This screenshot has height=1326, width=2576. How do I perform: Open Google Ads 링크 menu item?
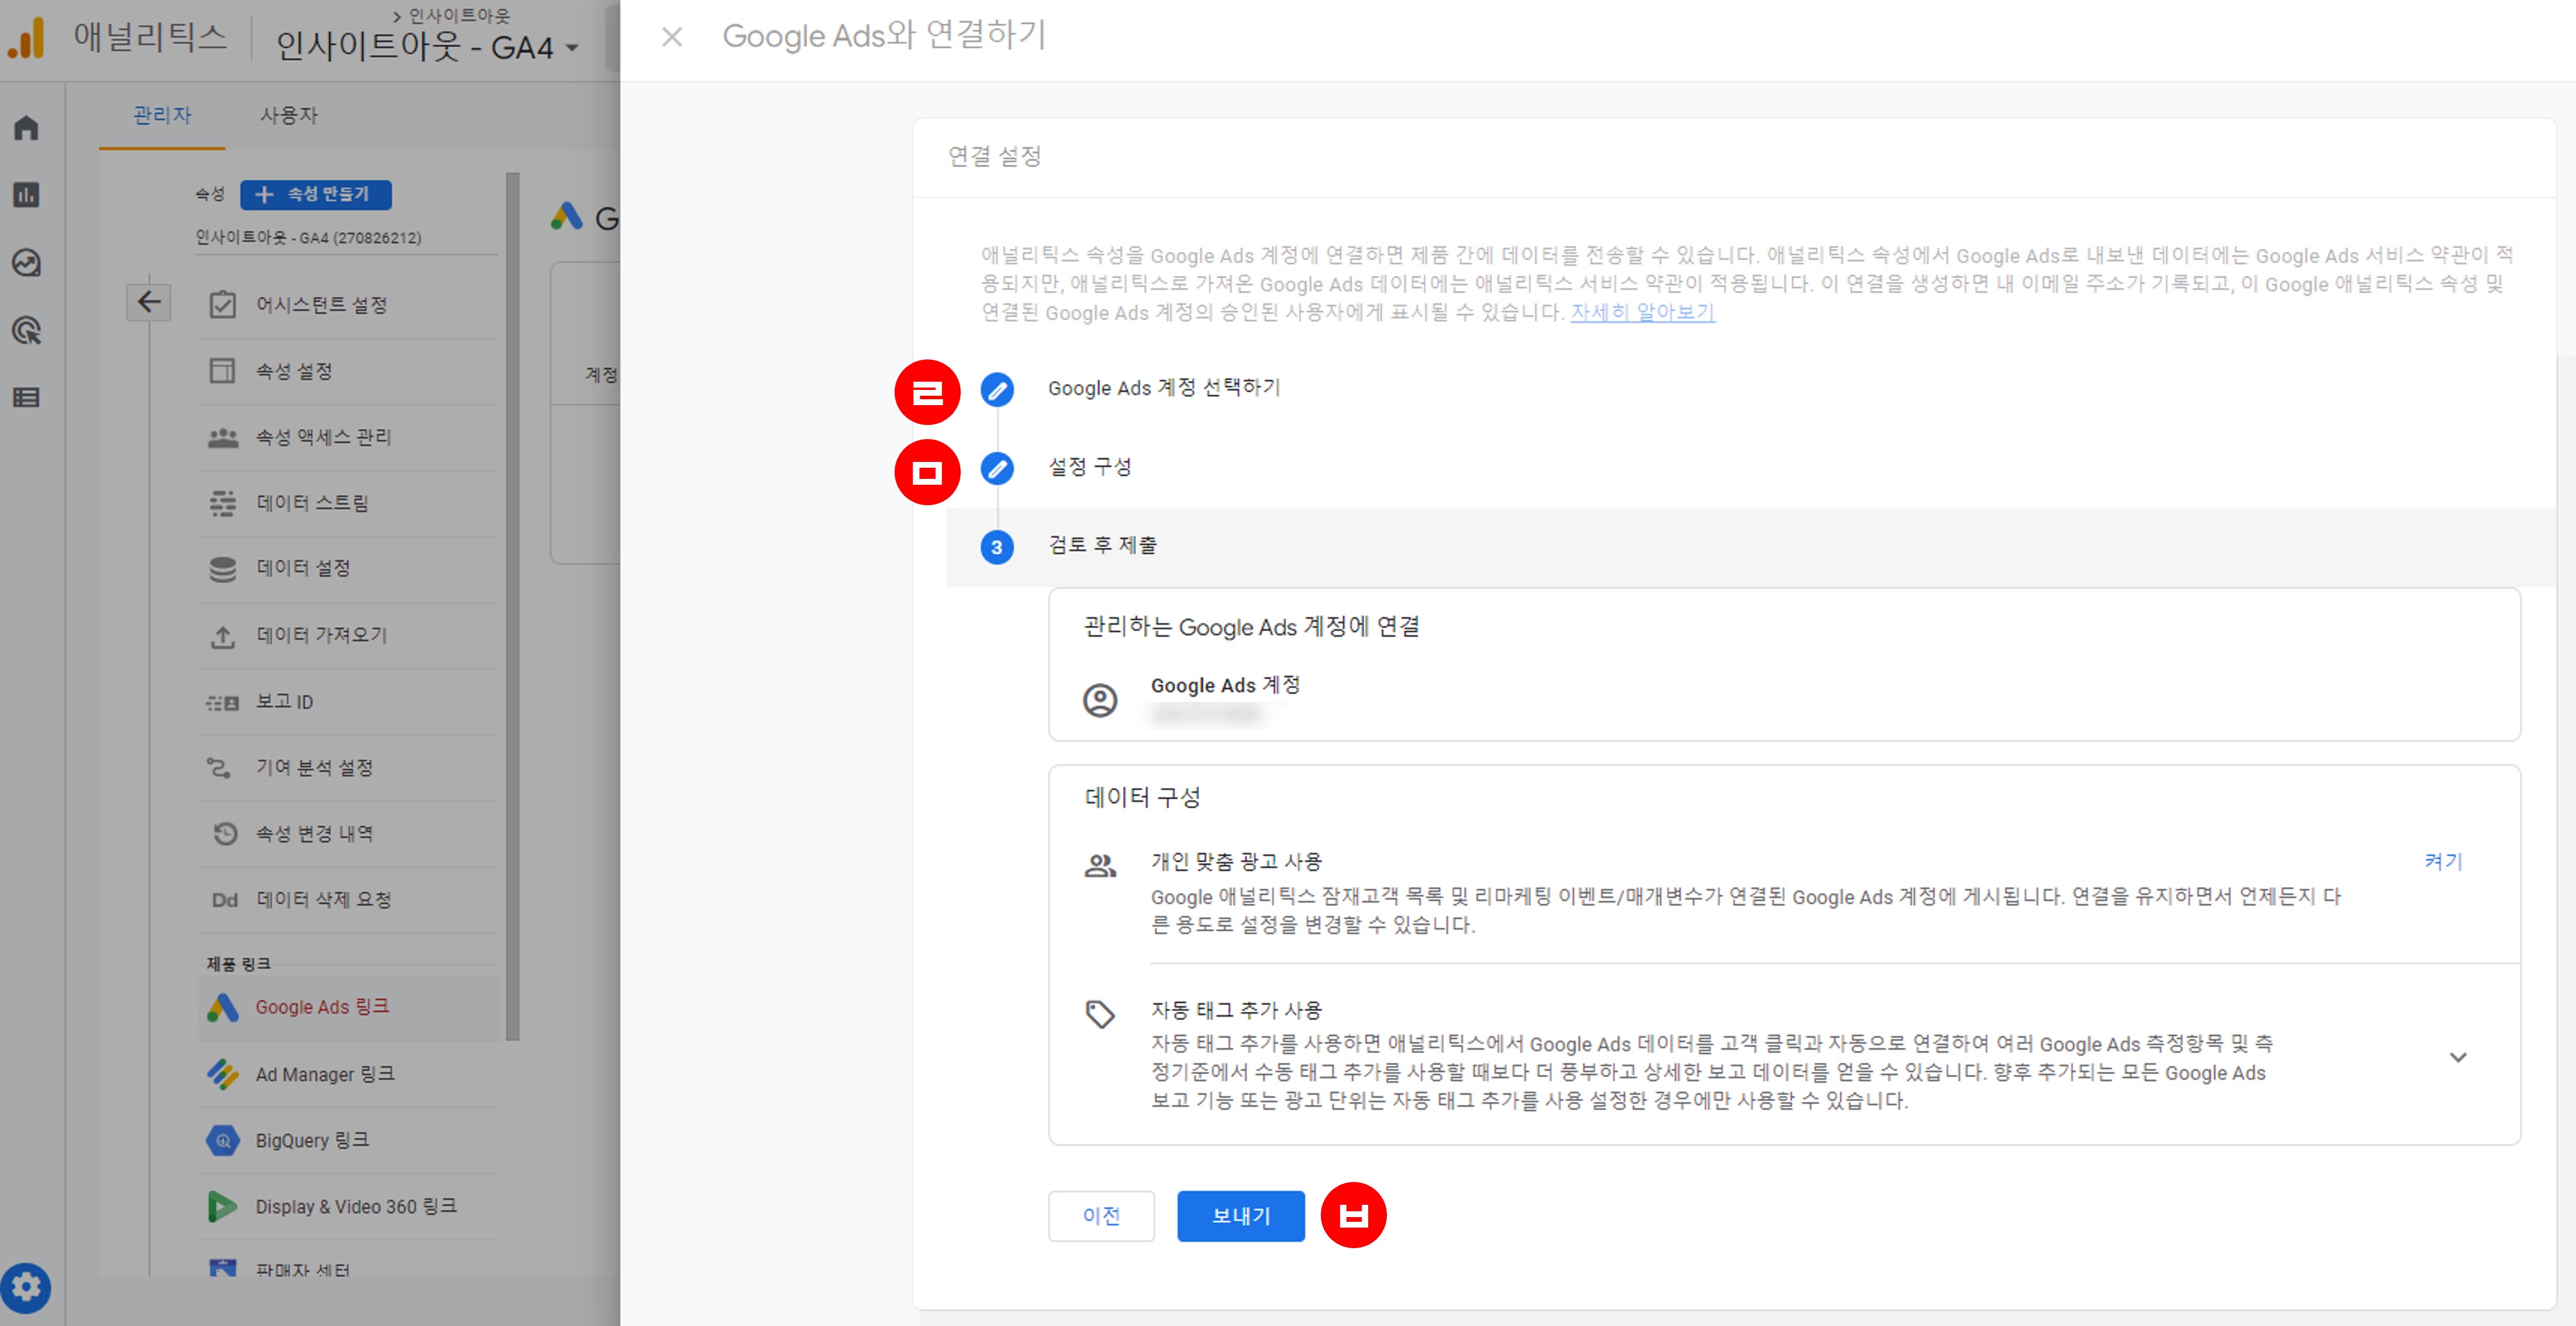click(x=348, y=1007)
